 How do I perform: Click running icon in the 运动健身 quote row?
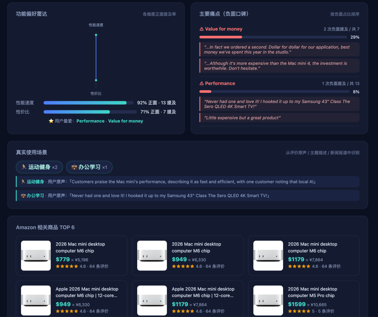tap(23, 182)
